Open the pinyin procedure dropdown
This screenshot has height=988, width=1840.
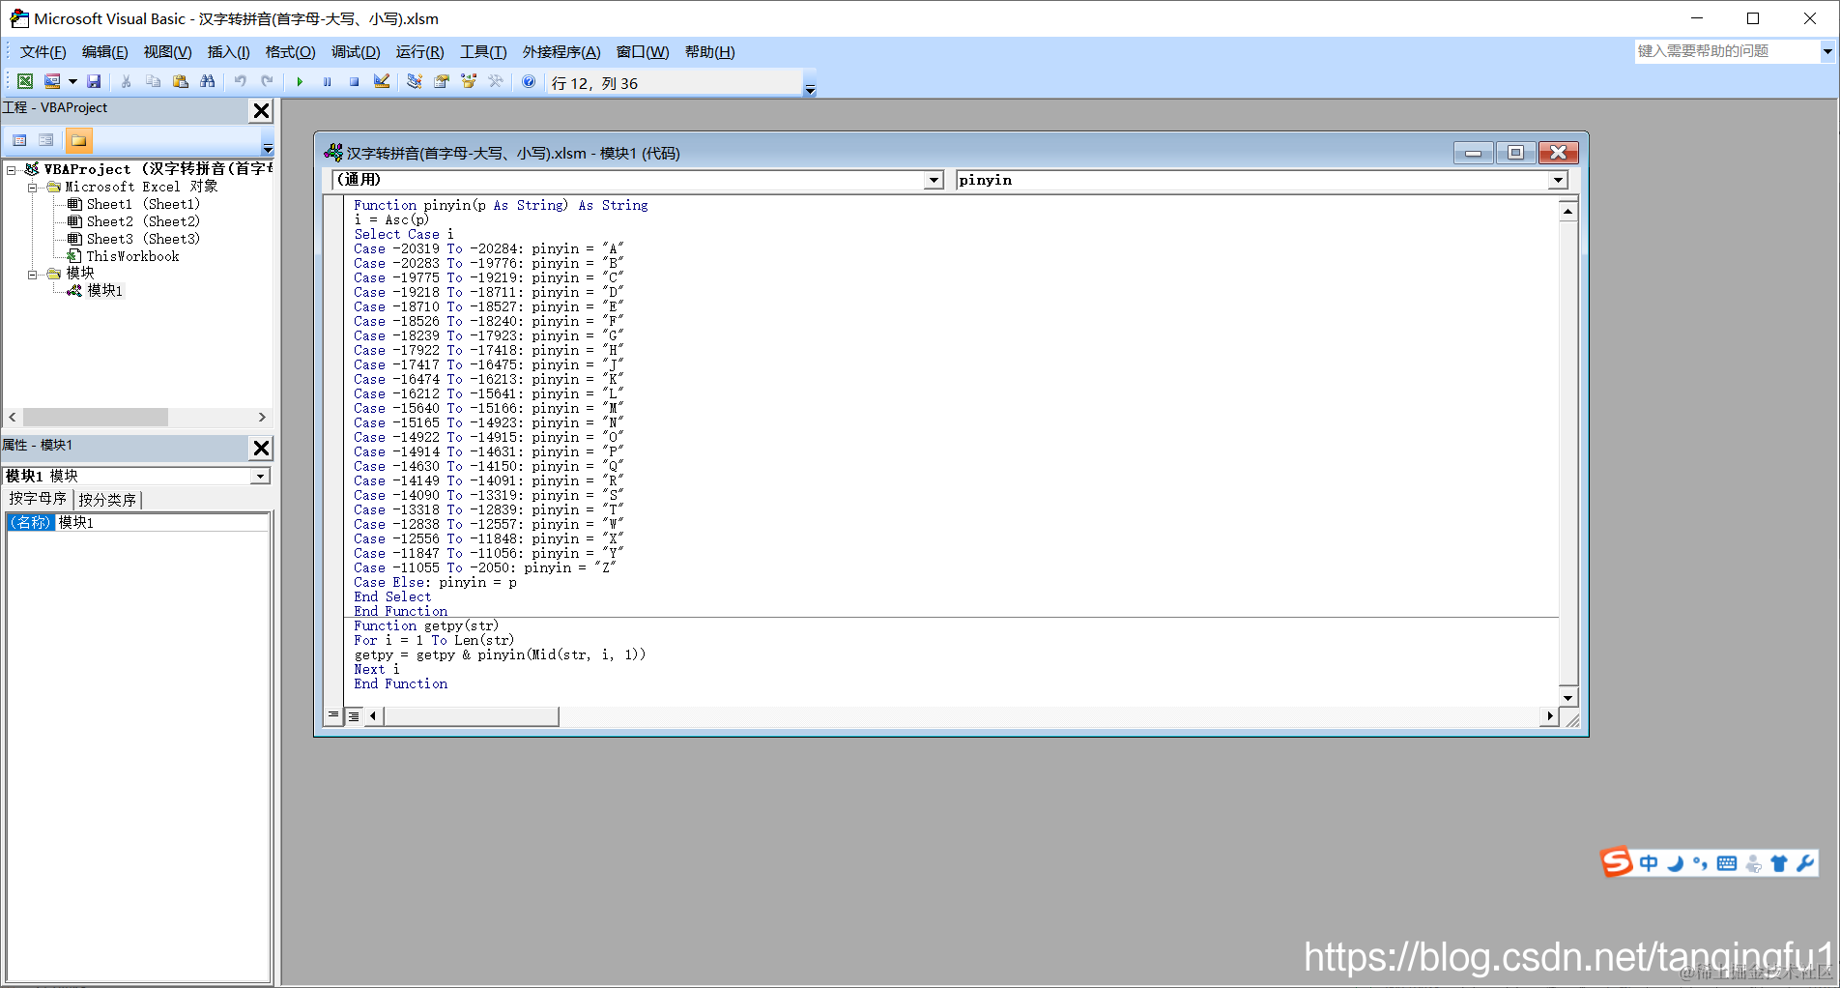1558,180
